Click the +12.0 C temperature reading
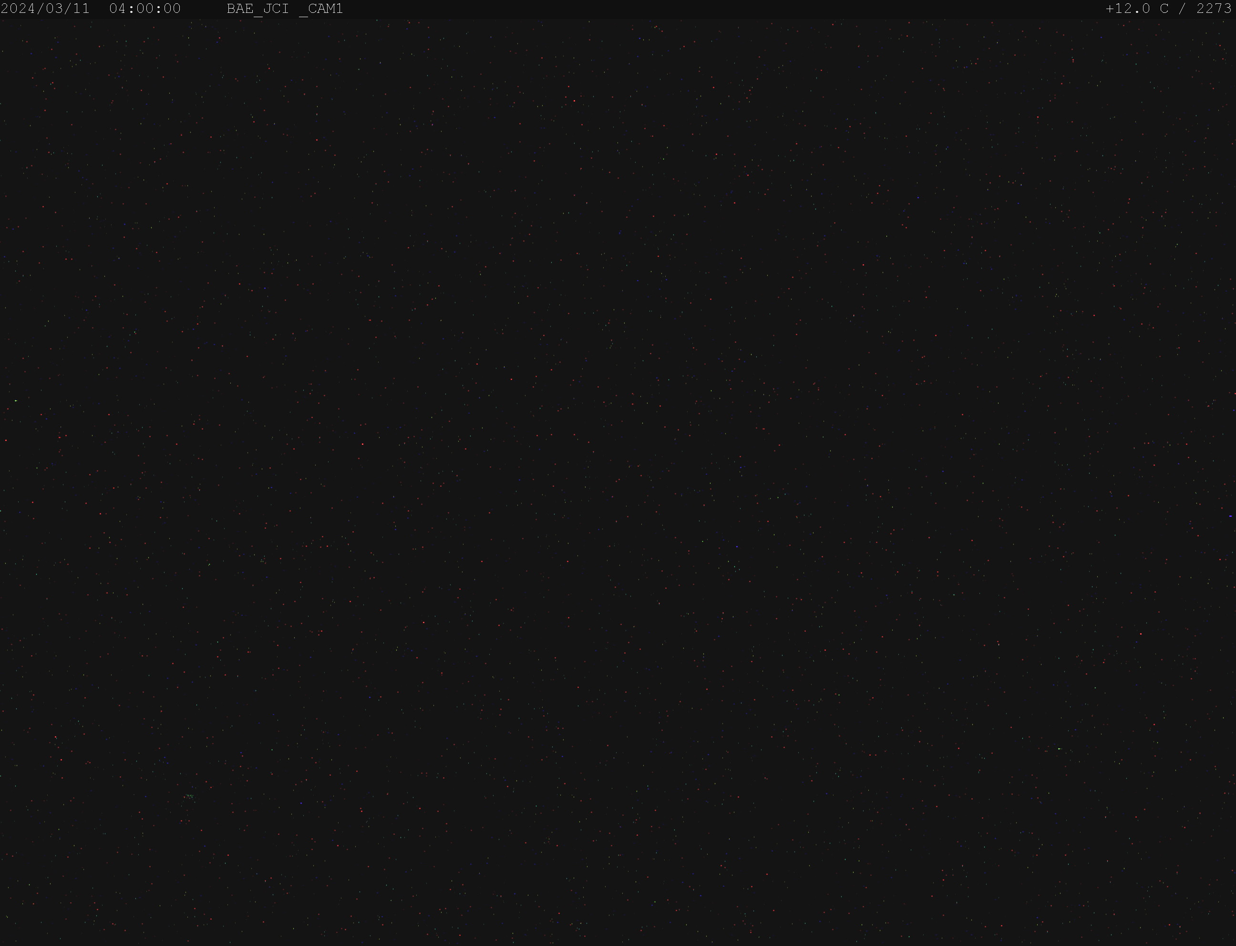 [x=1137, y=9]
